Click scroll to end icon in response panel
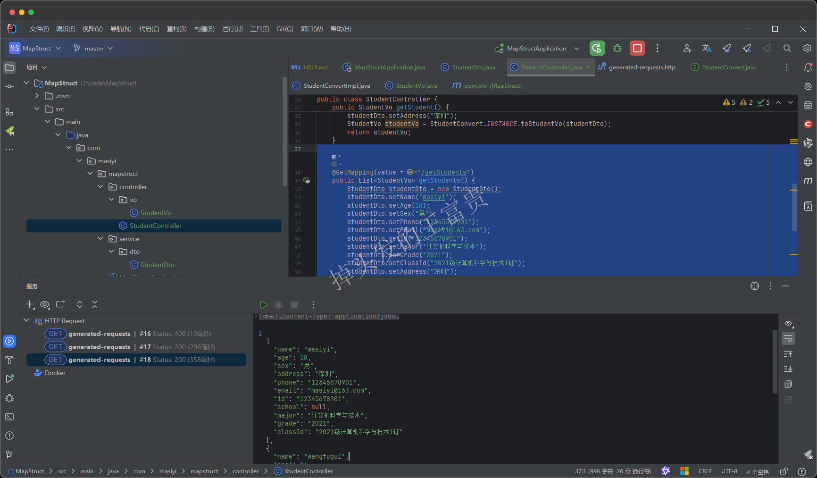This screenshot has height=478, width=817. click(x=788, y=369)
